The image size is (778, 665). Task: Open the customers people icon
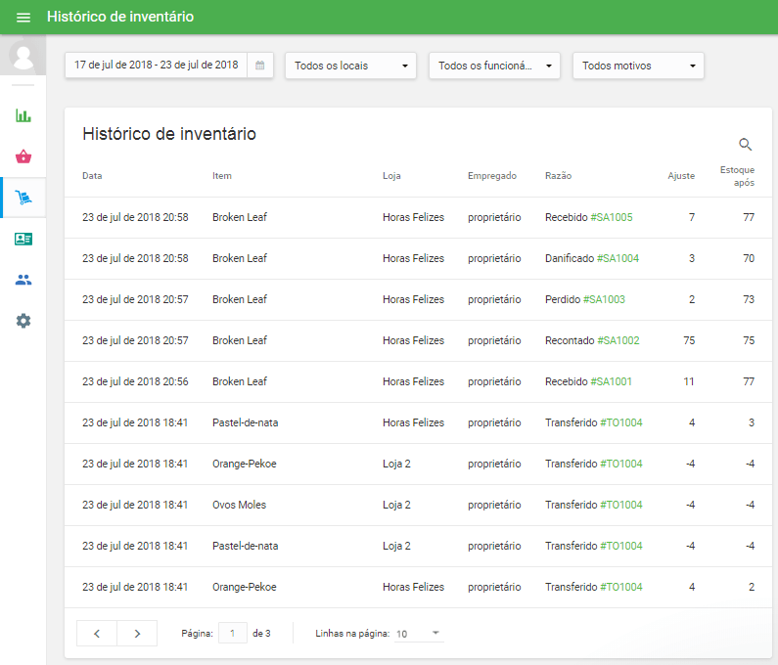pyautogui.click(x=23, y=280)
